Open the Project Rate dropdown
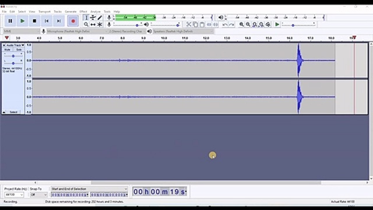This screenshot has height=210, width=373. [14, 195]
